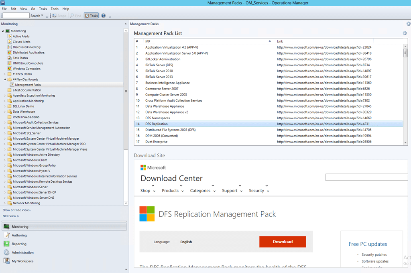Open the Free PC updates link
Screen dimensions: 411x273
[x=368, y=244]
